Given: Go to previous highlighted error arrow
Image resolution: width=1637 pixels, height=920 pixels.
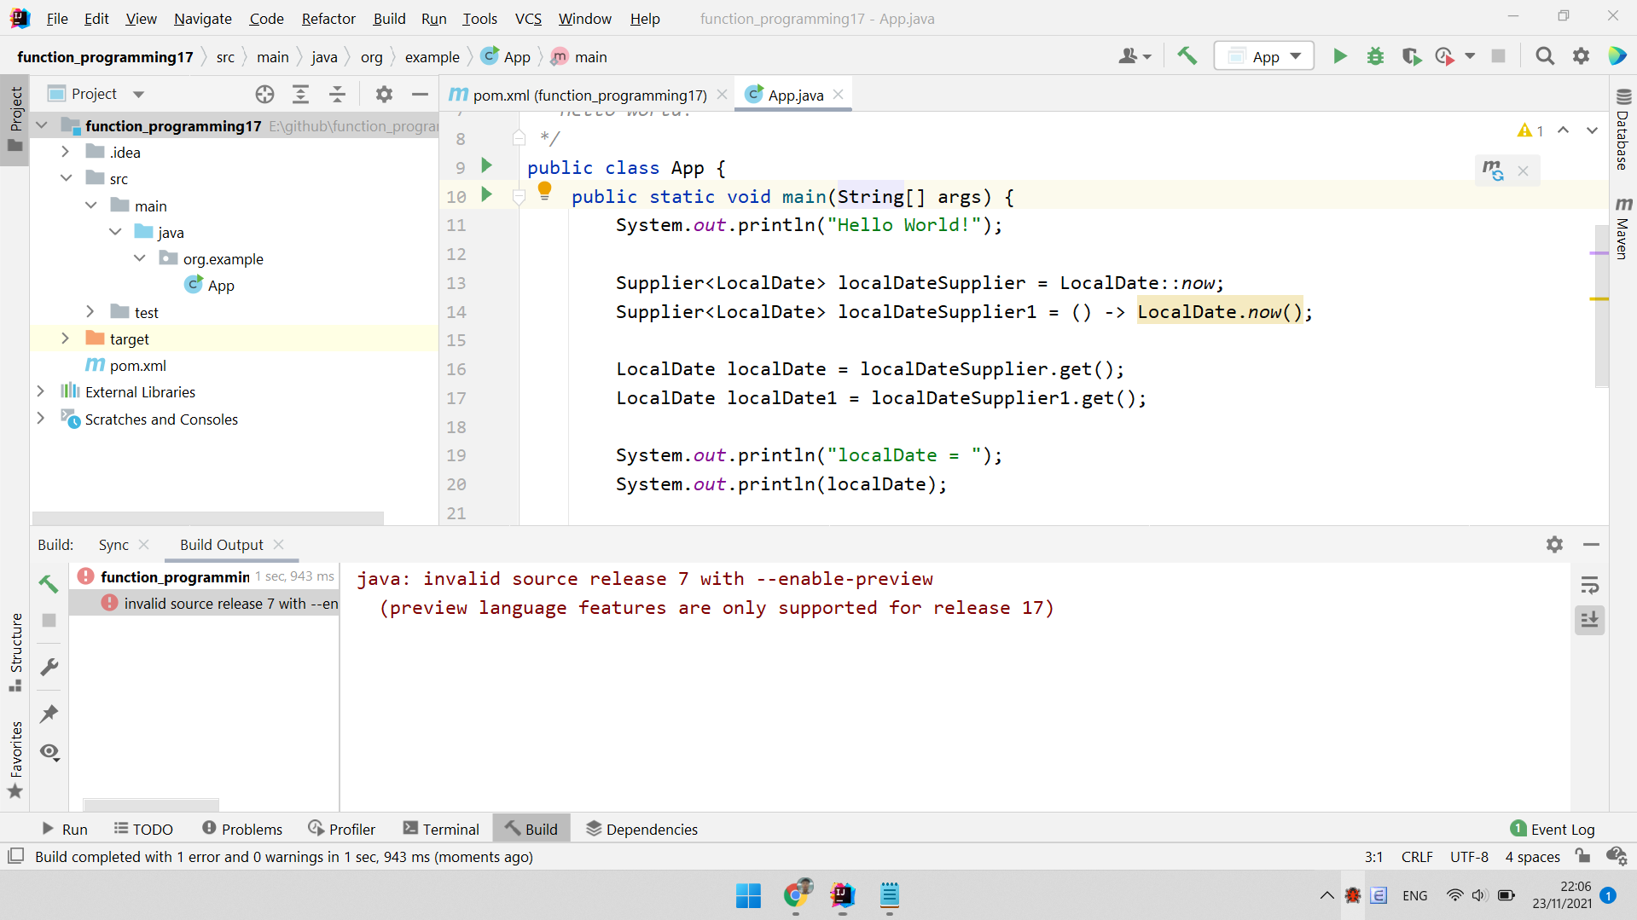Looking at the screenshot, I should [x=1563, y=130].
